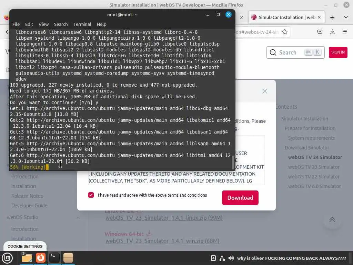Open the Firefox hamburger application menu
The width and height of the screenshot is (353, 265).
click(x=345, y=32)
